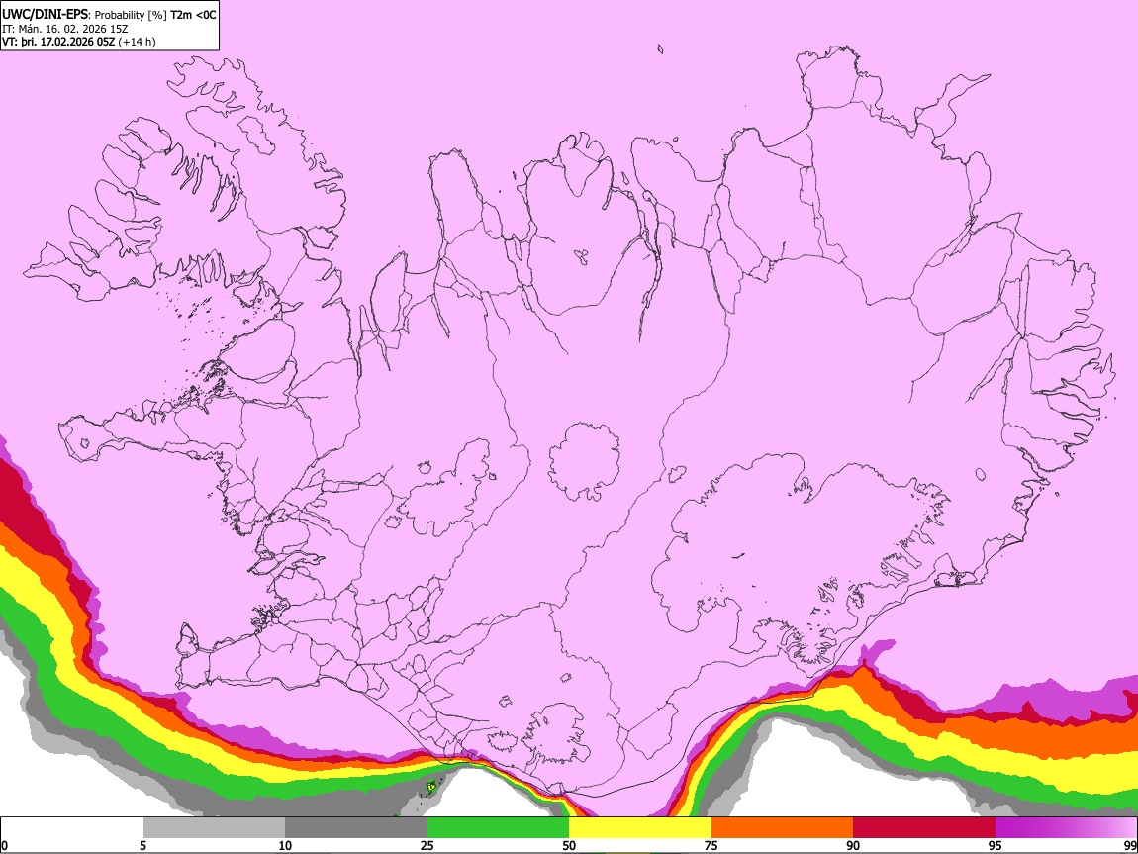Click the white 0–5 legend color segment

click(x=72, y=828)
